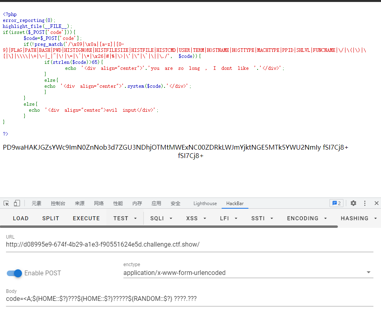
Task: Switch to the 元素 tab
Action: pyautogui.click(x=36, y=204)
